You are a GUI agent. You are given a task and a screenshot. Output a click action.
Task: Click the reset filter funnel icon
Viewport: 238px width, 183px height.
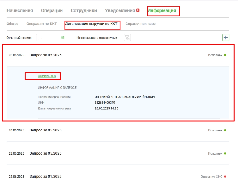point(127,38)
